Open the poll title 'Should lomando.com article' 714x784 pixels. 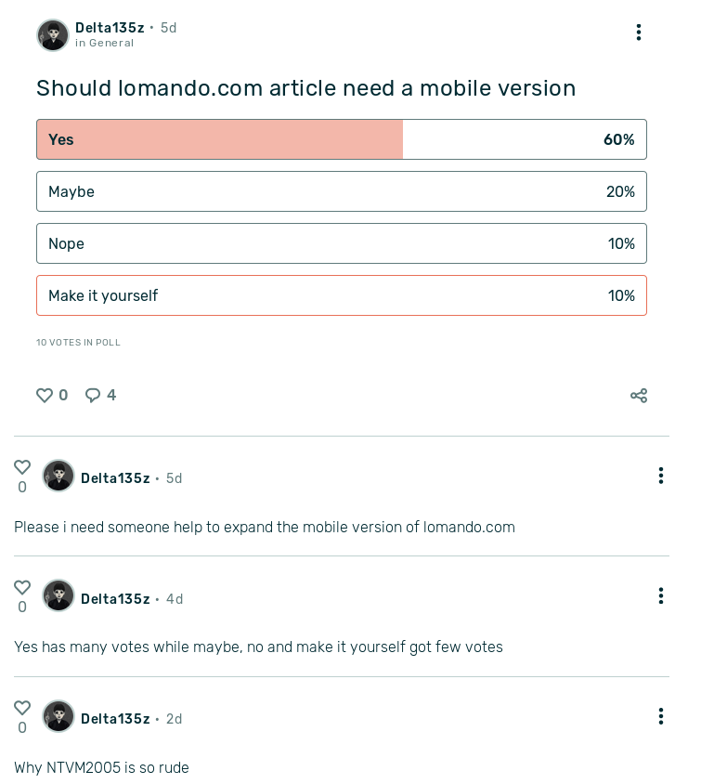(305, 88)
